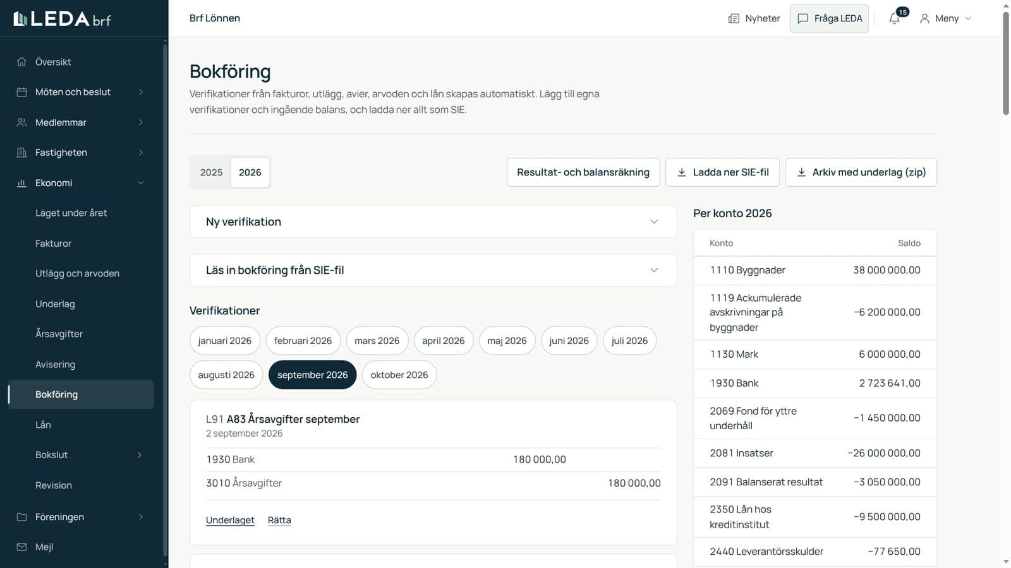The image size is (1011, 568).
Task: Click the LEDA brf logo
Action: 62,18
